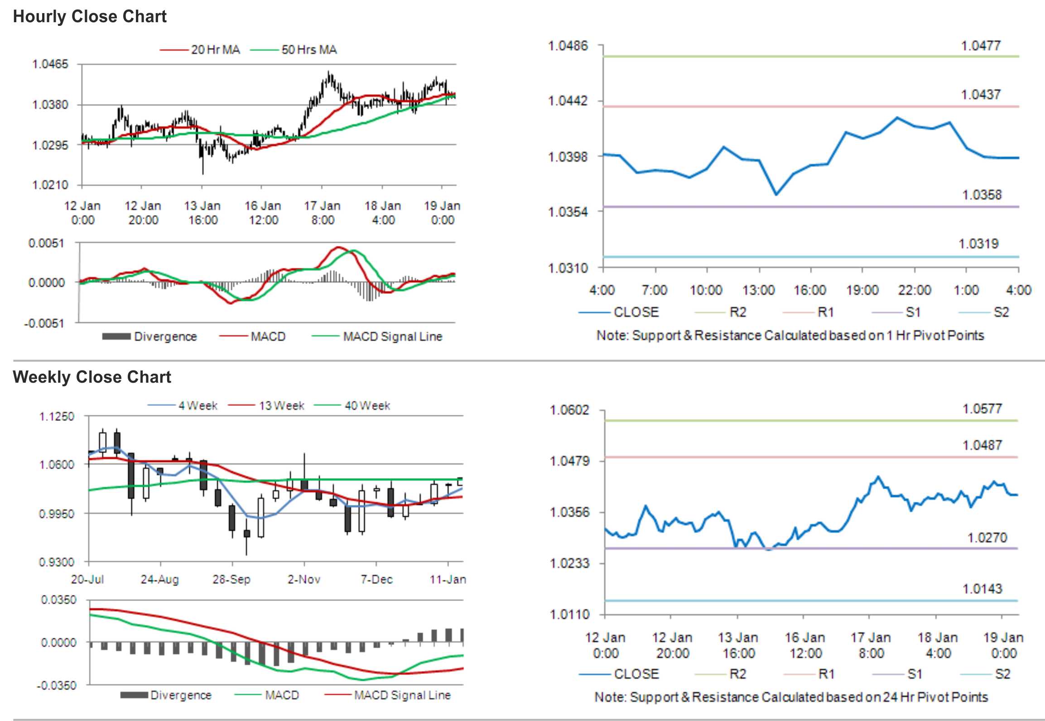Click the "Hourly Close Chart" heading

(90, 17)
